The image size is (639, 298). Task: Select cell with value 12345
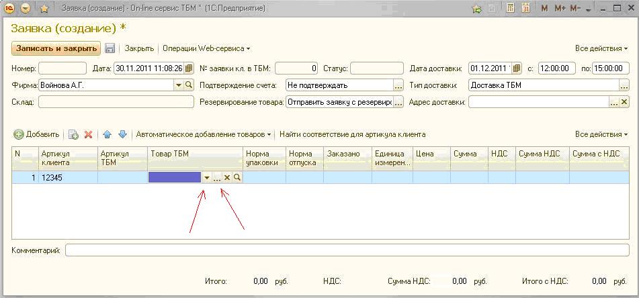pos(68,177)
